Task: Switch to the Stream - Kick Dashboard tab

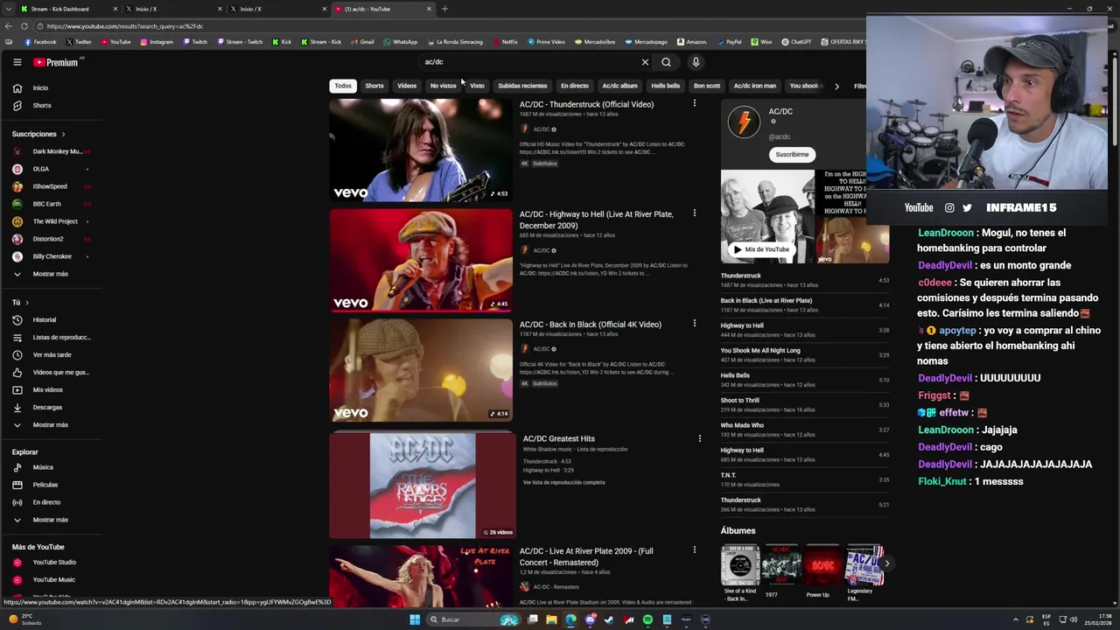Action: coord(68,9)
